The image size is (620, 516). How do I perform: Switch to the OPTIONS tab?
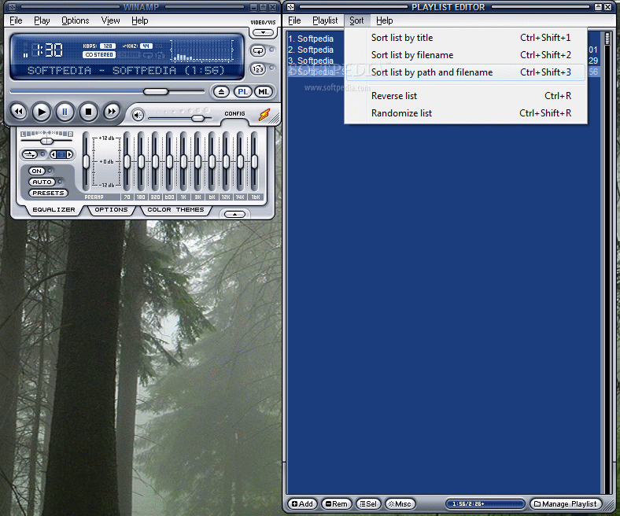(111, 209)
